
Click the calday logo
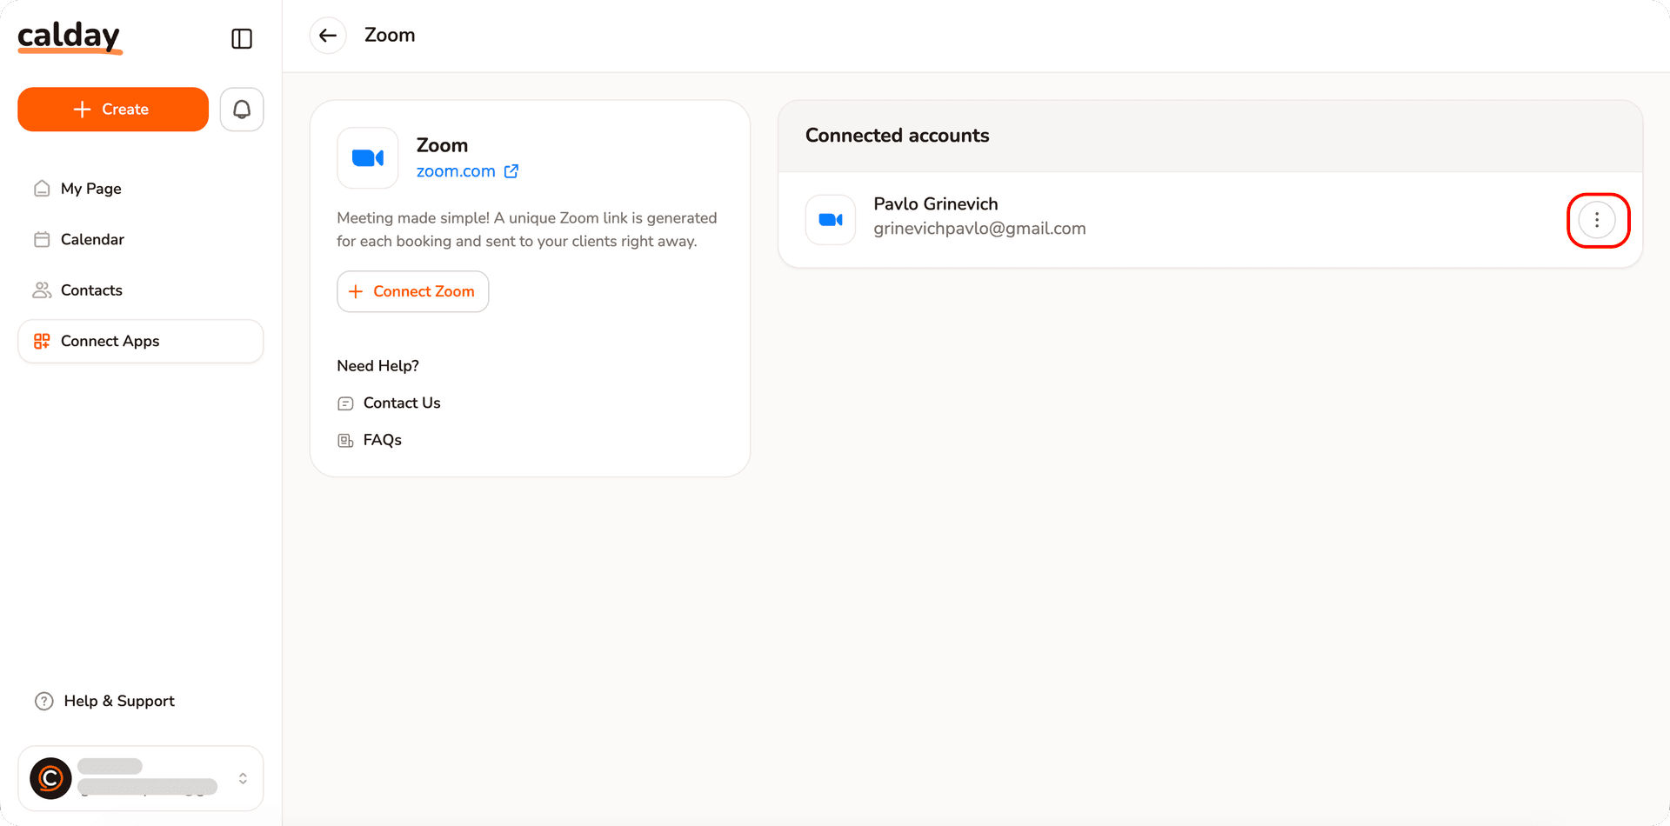point(70,37)
